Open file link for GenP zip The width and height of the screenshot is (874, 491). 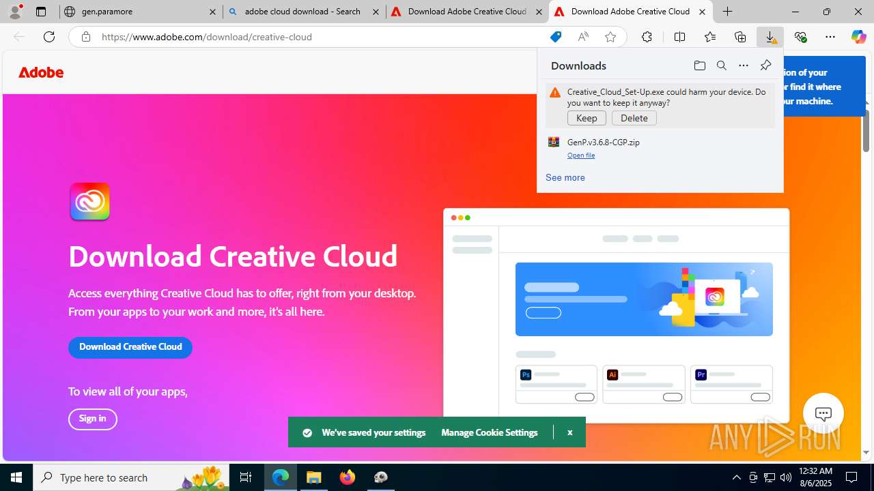[581, 155]
